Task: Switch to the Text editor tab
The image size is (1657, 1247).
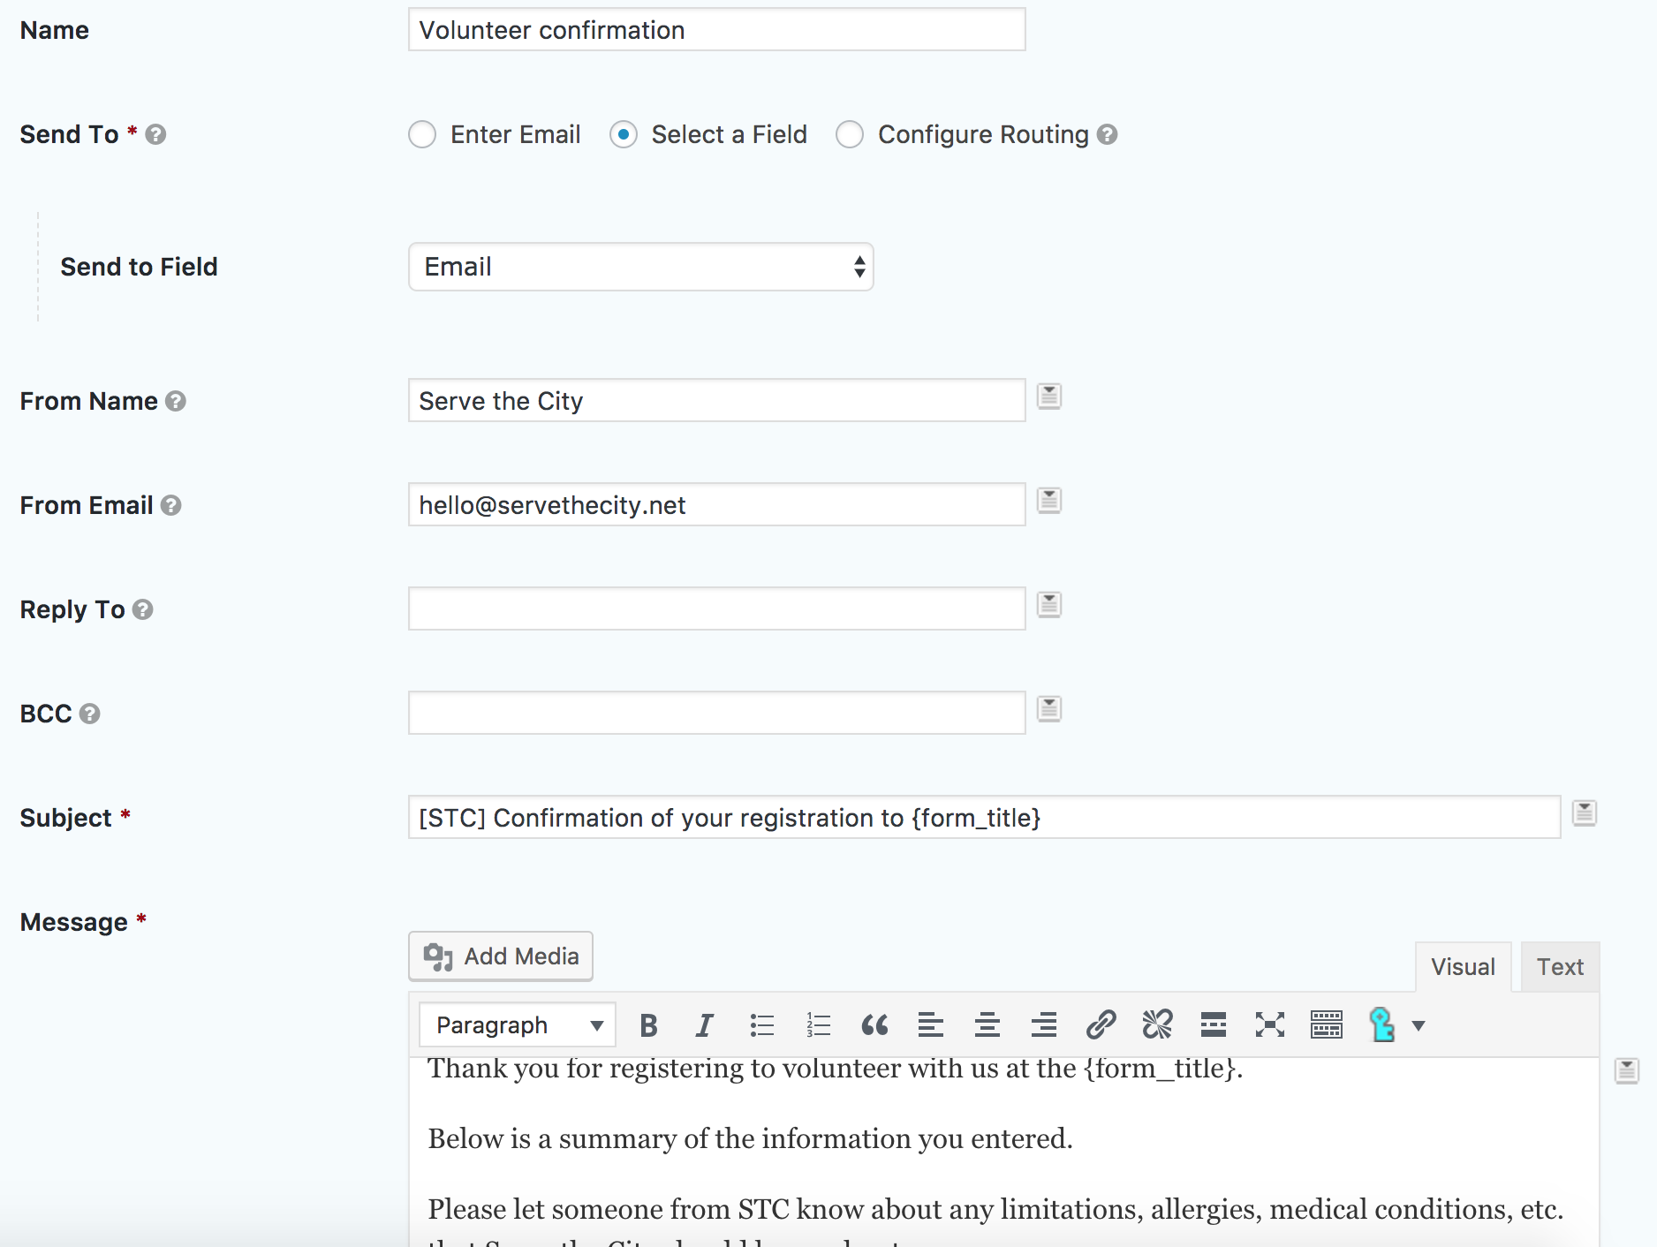Action: [x=1560, y=967]
